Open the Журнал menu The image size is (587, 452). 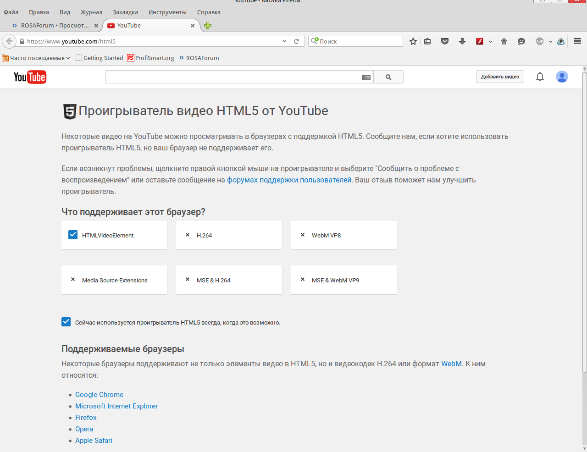91,12
